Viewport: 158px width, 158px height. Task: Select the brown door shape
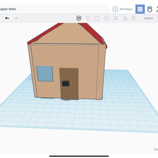[69, 84]
